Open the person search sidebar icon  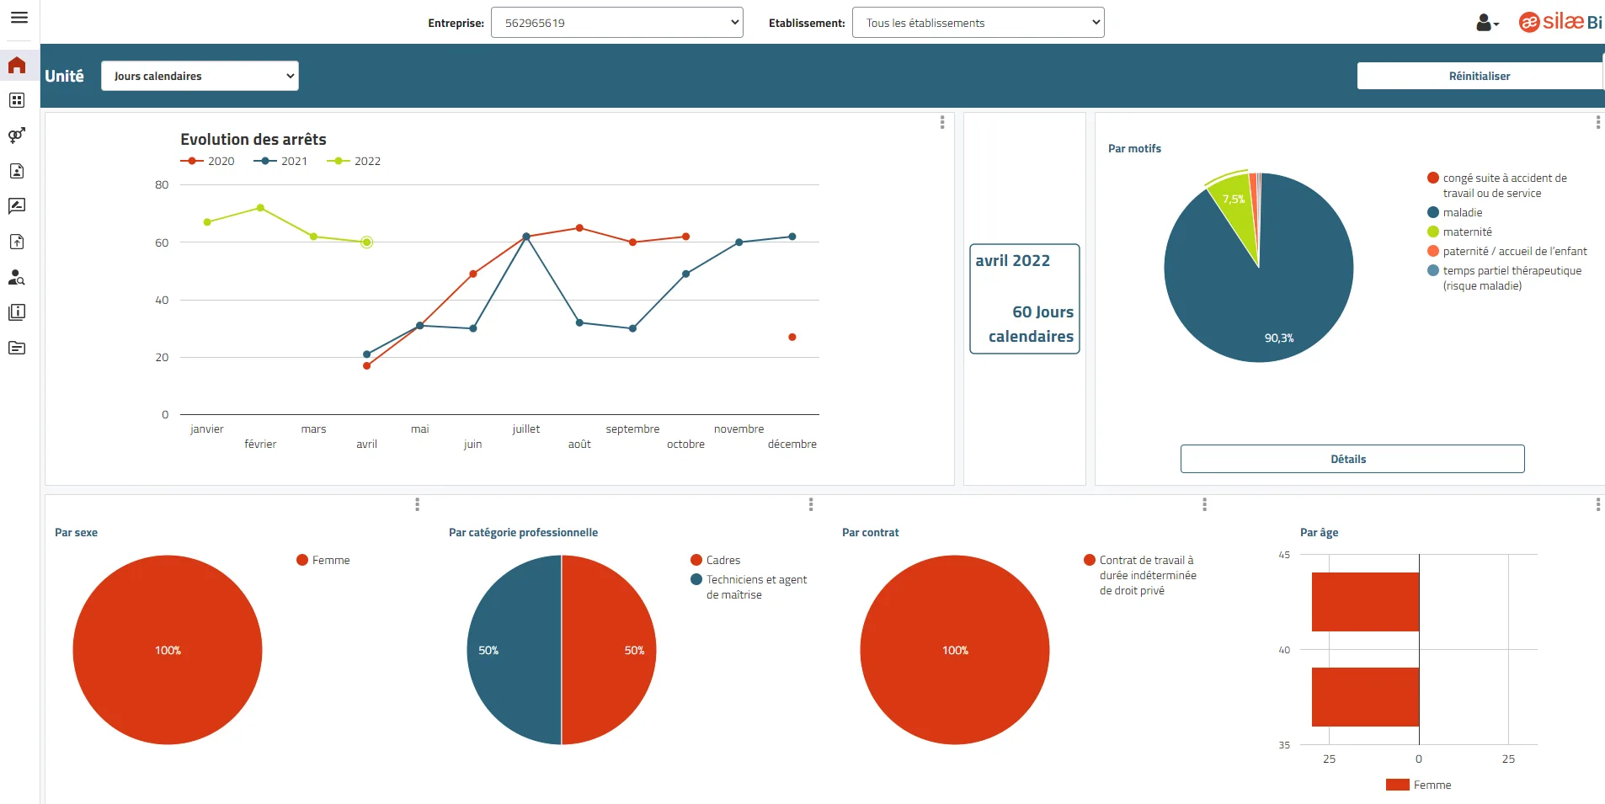click(17, 277)
